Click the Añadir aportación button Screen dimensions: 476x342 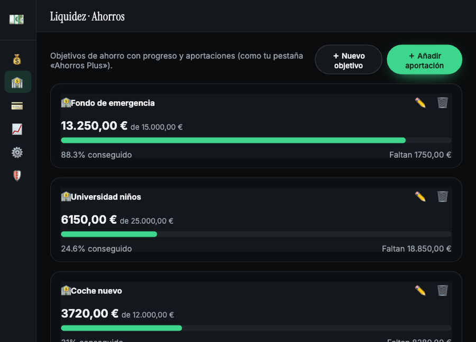[424, 60]
